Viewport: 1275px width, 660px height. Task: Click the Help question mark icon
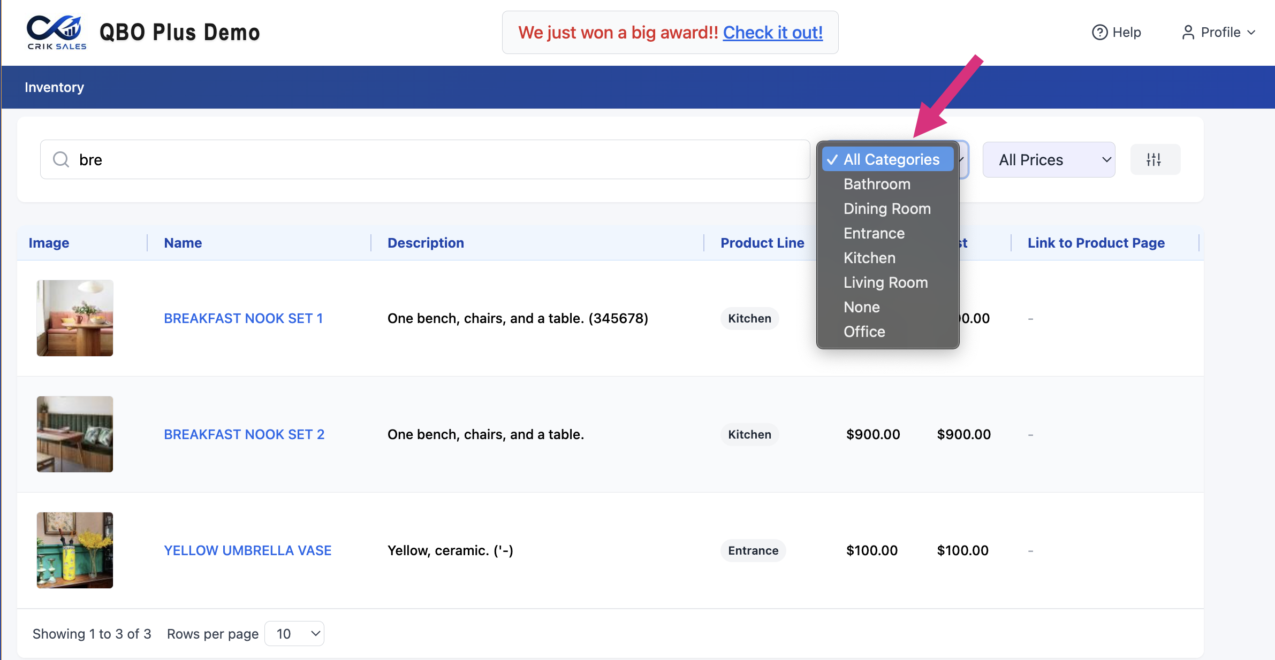pyautogui.click(x=1099, y=33)
